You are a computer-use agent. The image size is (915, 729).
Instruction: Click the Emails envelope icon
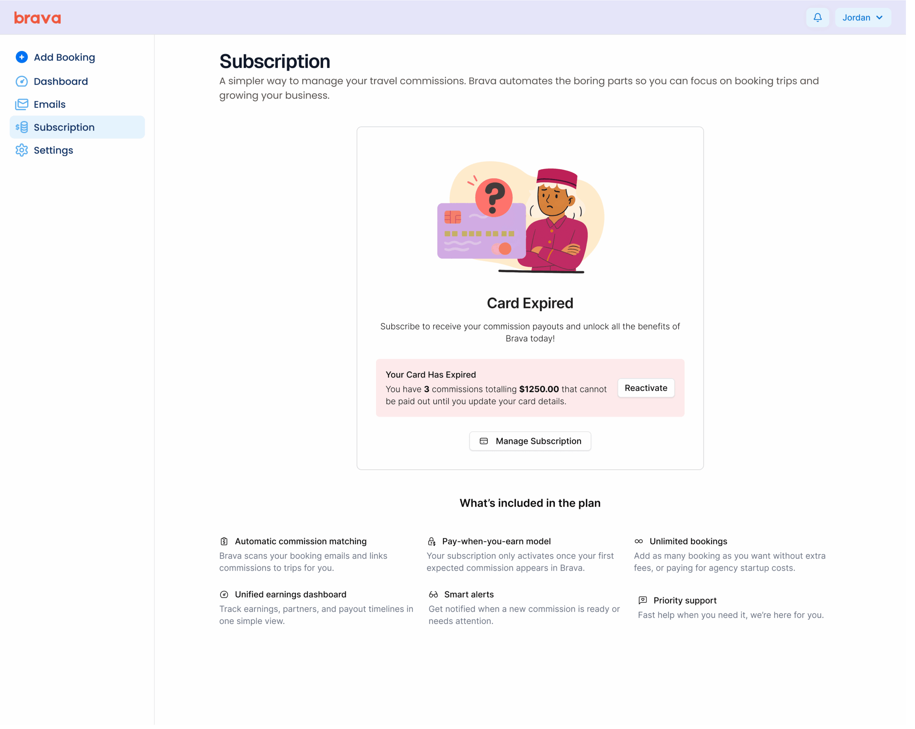tap(22, 104)
